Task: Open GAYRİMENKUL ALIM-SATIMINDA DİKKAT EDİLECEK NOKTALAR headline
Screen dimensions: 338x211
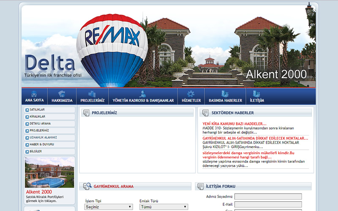Action: click(x=255, y=138)
